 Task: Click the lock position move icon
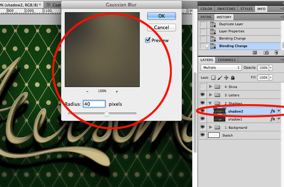click(226, 78)
